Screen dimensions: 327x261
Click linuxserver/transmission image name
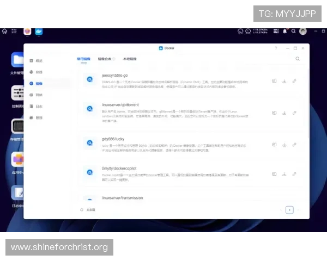(x=122, y=198)
